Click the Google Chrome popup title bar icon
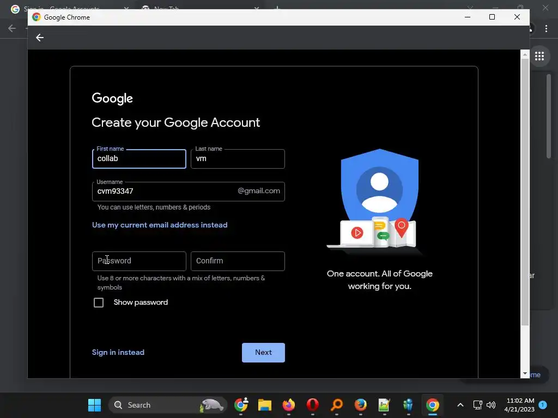Viewport: 558px width, 418px height. pos(37,17)
